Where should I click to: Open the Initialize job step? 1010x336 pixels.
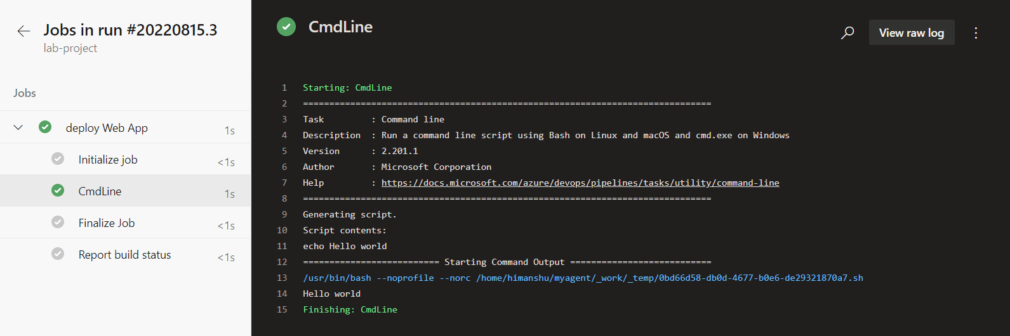coord(125,159)
